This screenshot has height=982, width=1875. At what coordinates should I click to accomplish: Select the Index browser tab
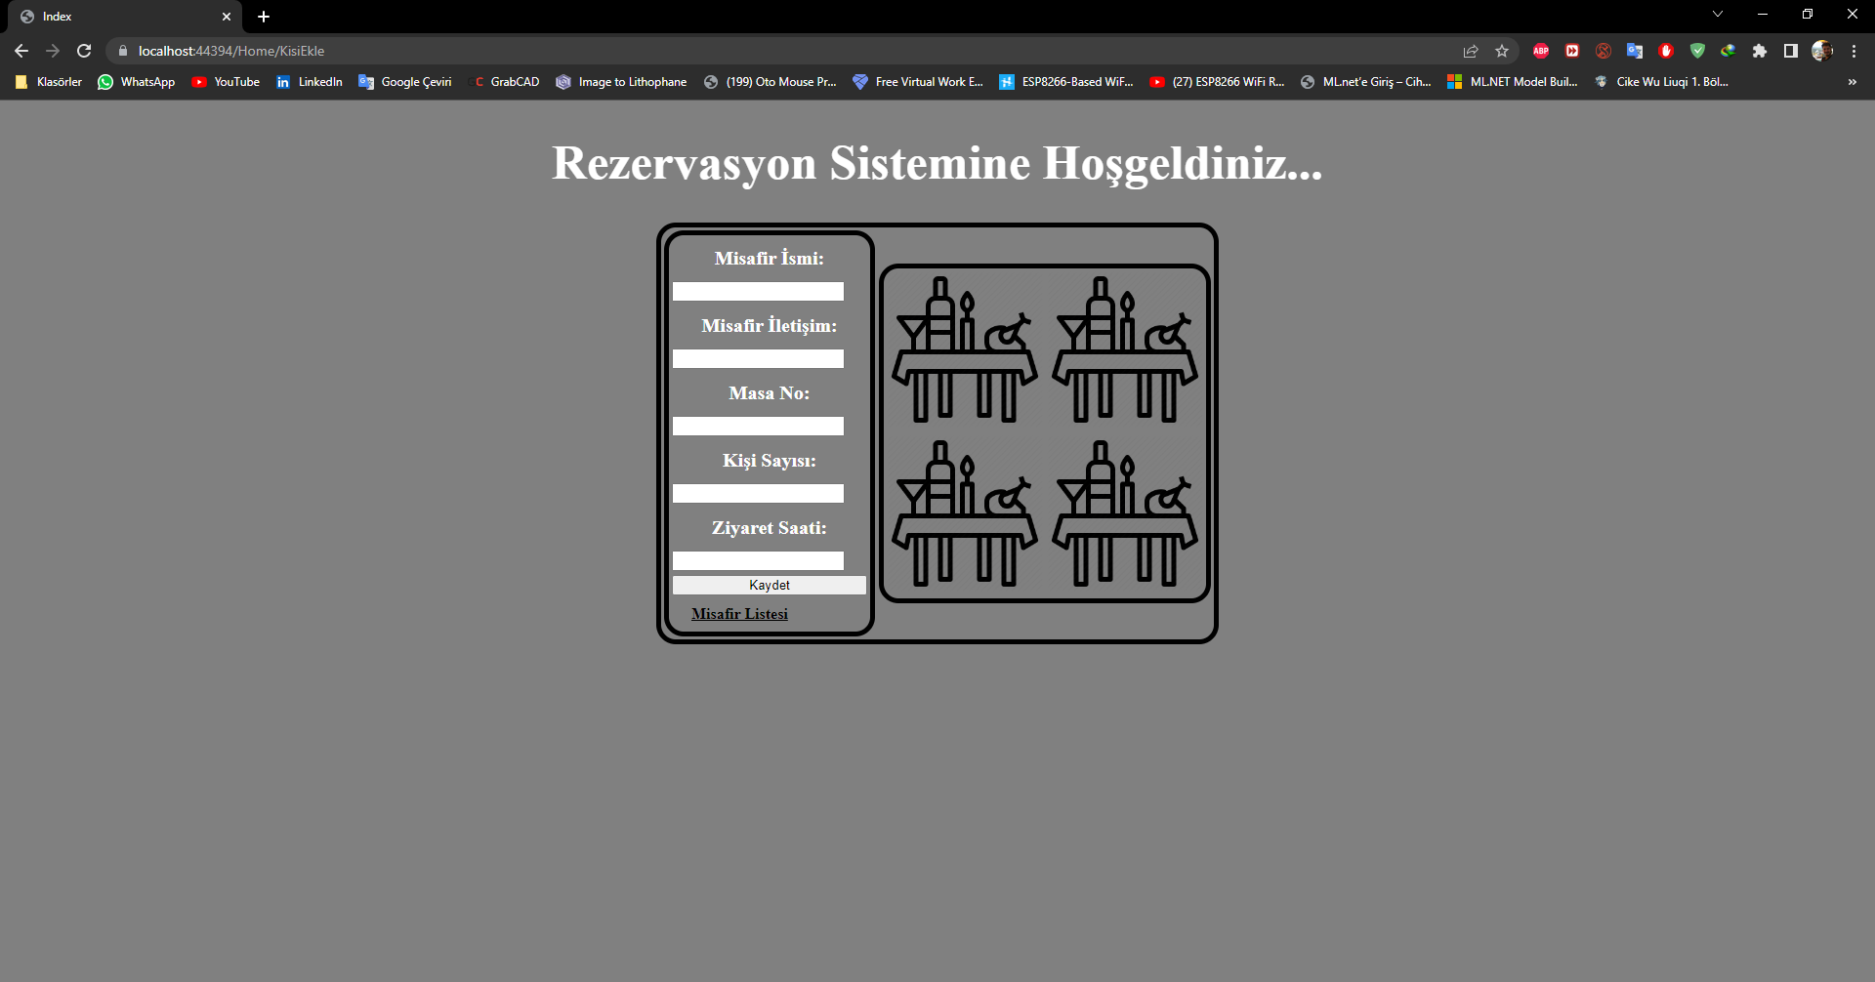[x=117, y=17]
